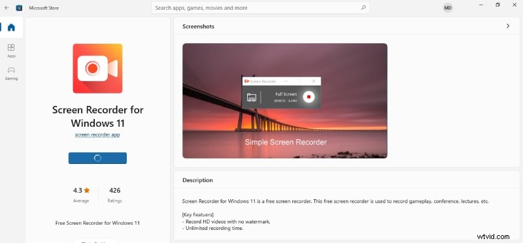Open the screen recorder app publisher link
Screen dimensions: 523x243
pyautogui.click(x=97, y=135)
